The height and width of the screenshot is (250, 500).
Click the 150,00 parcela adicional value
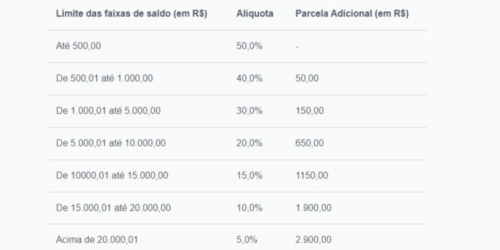pos(309,111)
